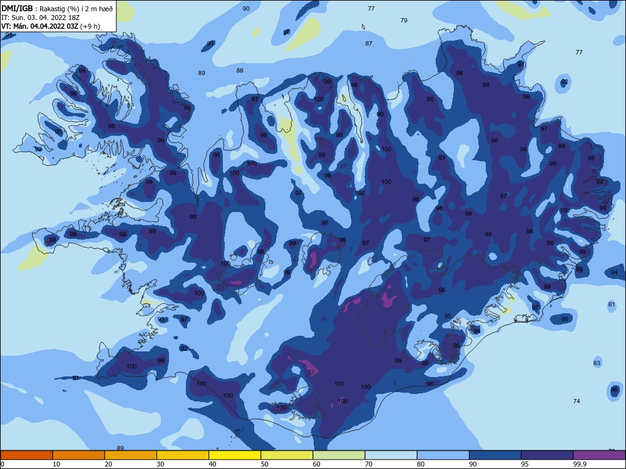
Task: Click the indigo 95–99.9 legend swatch
Action: [x=547, y=455]
